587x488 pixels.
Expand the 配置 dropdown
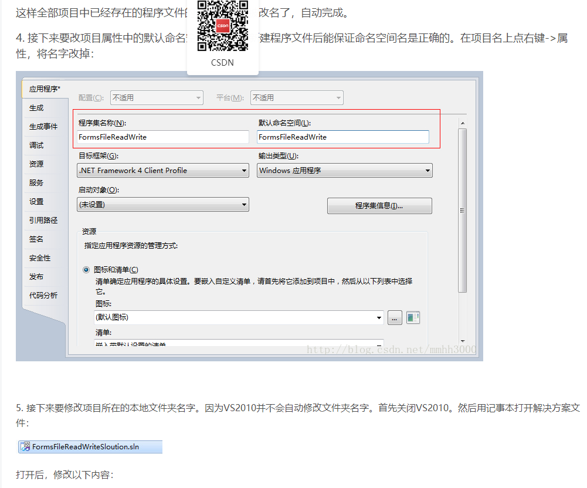point(157,98)
